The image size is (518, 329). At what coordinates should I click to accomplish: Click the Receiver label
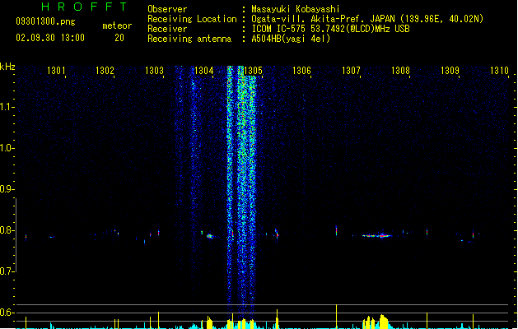[x=167, y=29]
